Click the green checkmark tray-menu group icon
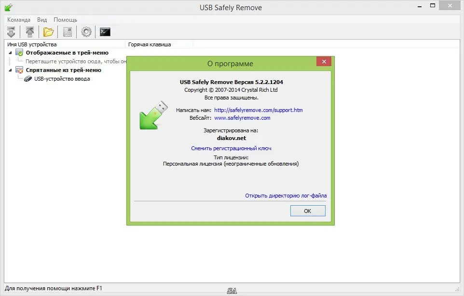 [19, 53]
